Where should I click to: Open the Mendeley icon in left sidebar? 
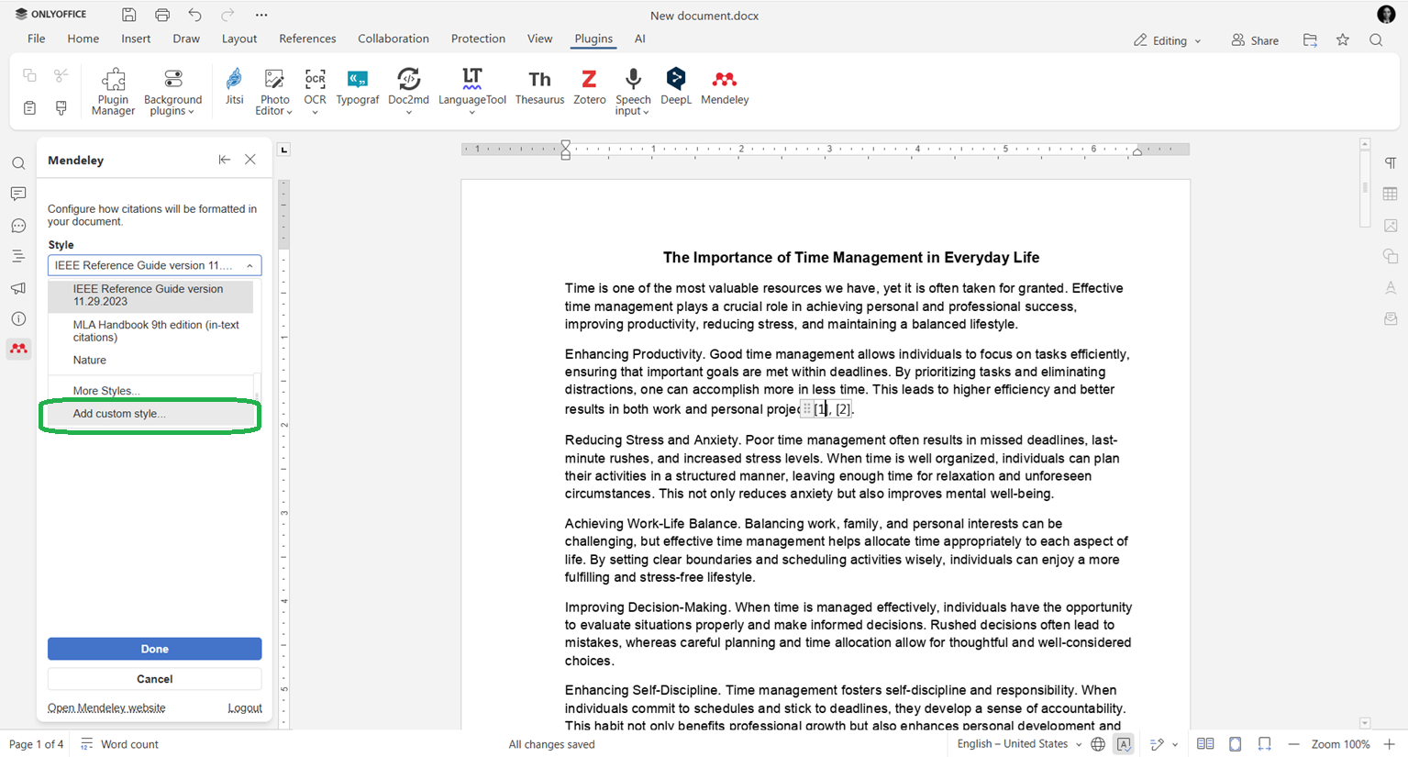pyautogui.click(x=18, y=349)
